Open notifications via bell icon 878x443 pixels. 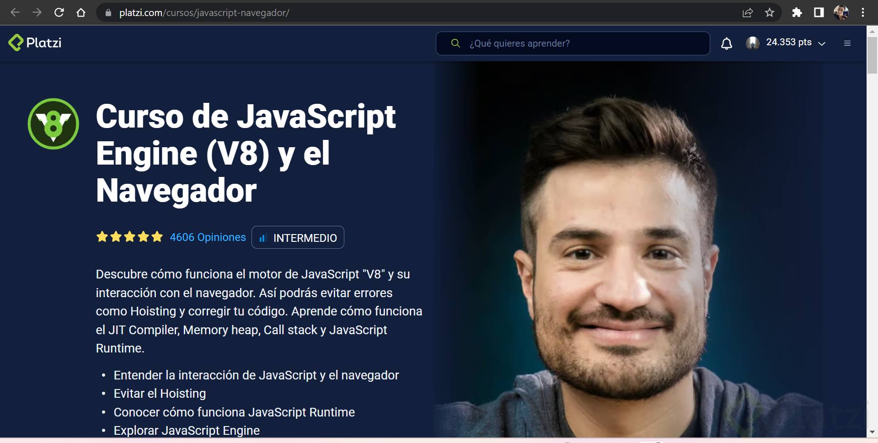(x=727, y=43)
